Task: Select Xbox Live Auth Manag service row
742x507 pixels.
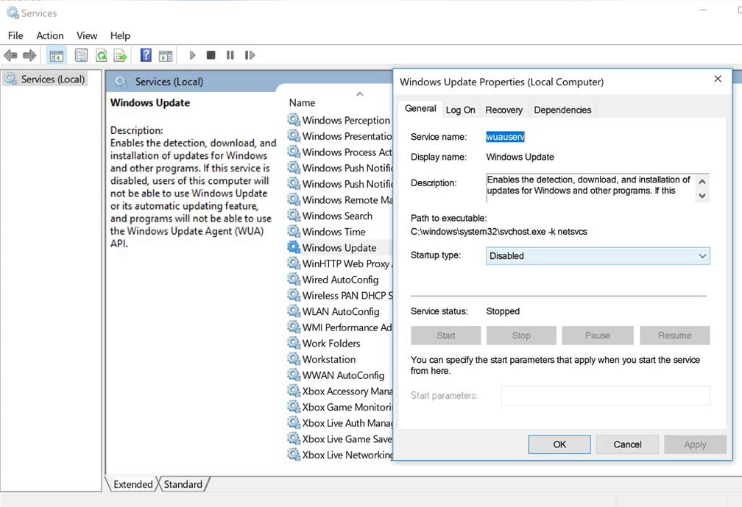Action: point(340,423)
